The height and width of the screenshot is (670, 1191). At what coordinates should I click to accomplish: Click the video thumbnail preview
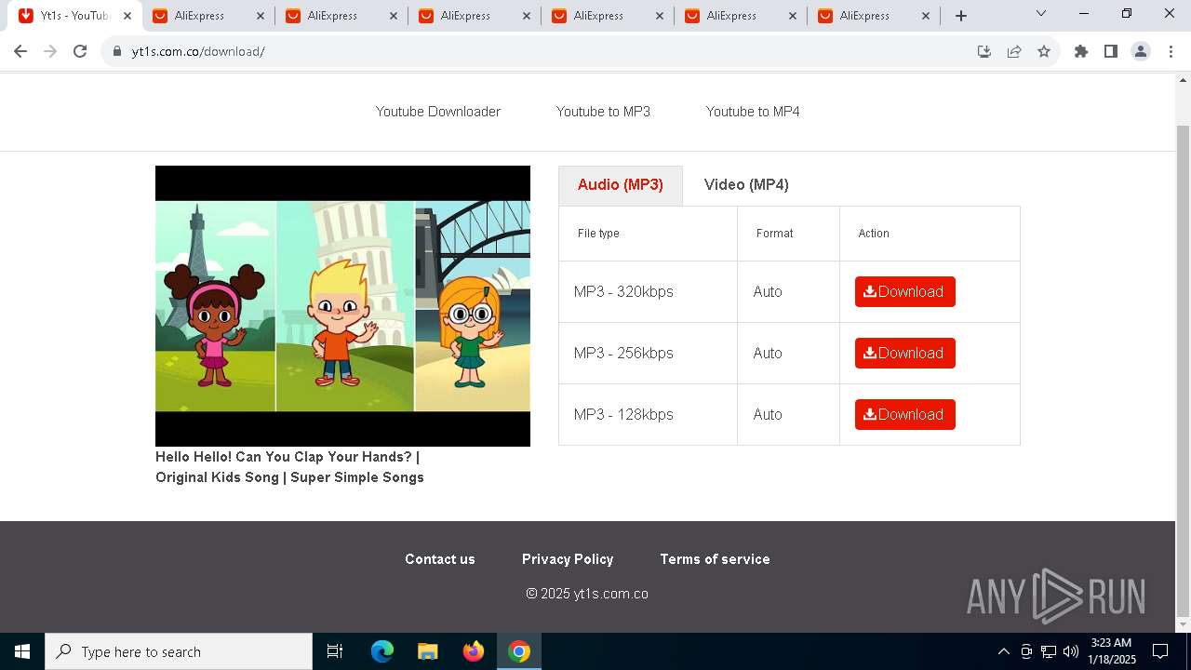point(342,306)
